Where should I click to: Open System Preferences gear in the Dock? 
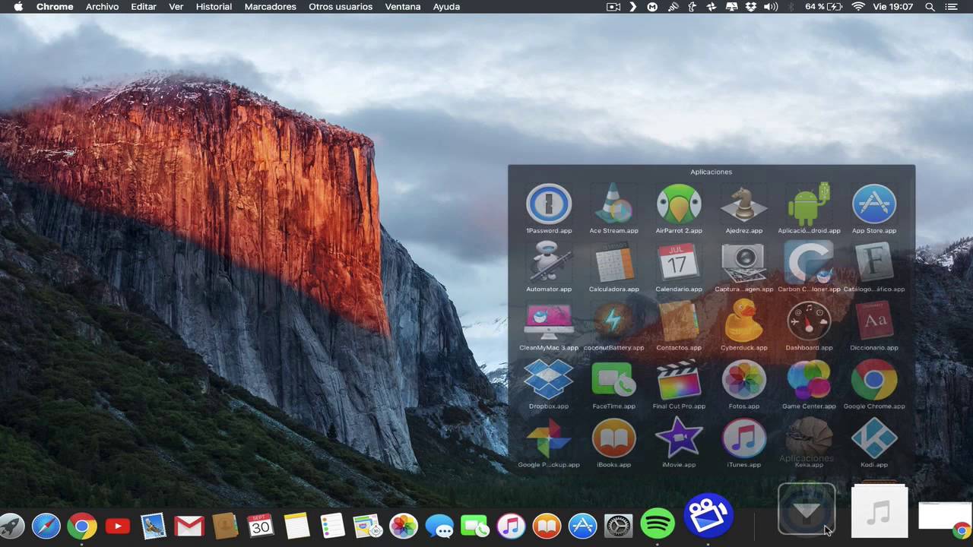tap(618, 526)
